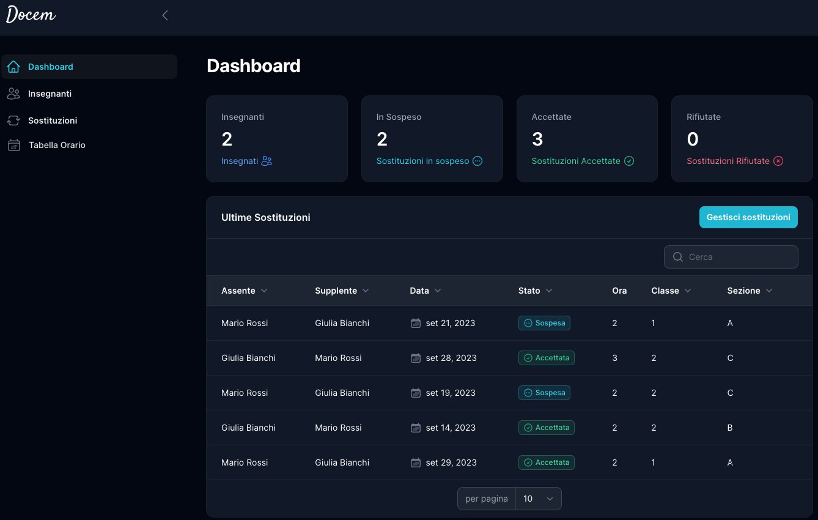
Task: Sort by the Sezione column header
Action: (x=750, y=291)
